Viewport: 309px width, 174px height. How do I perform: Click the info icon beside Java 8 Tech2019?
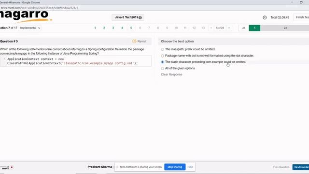[x=140, y=17]
